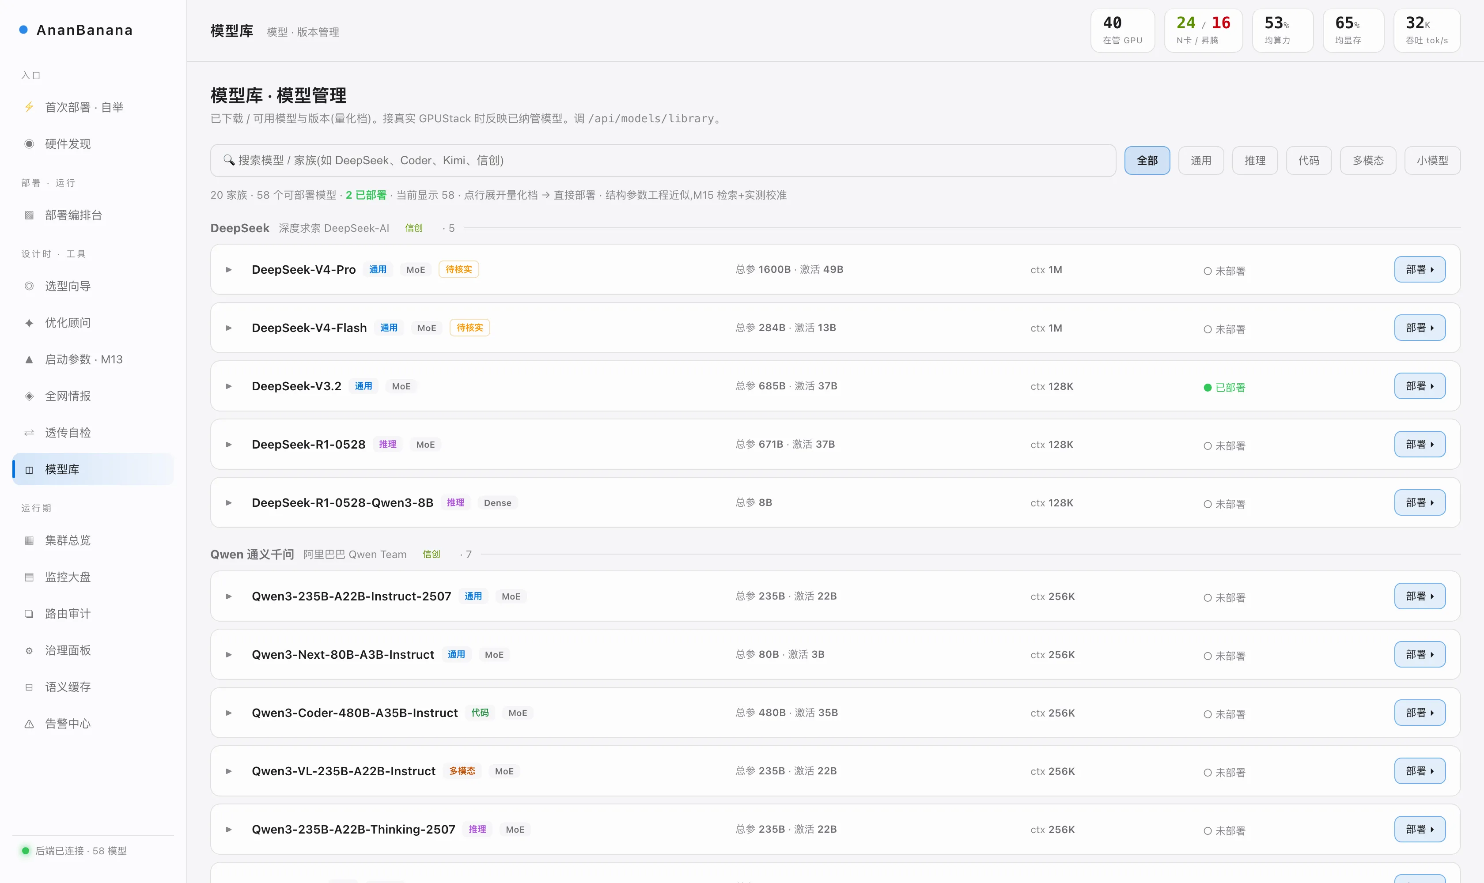Click the 已部署 status of DeepSeek-V3.2
The width and height of the screenshot is (1484, 883).
pyautogui.click(x=1224, y=387)
